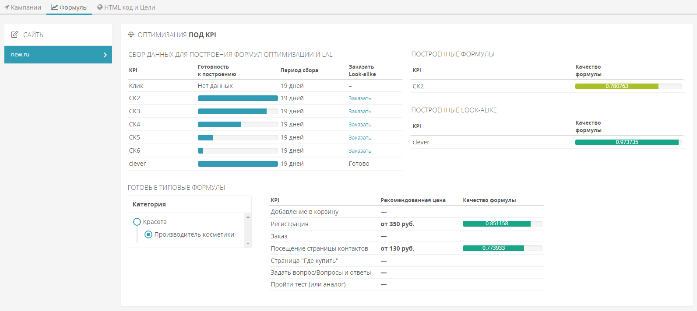Expand the new.ru site chevron arrow
This screenshot has width=697, height=311.
point(105,55)
